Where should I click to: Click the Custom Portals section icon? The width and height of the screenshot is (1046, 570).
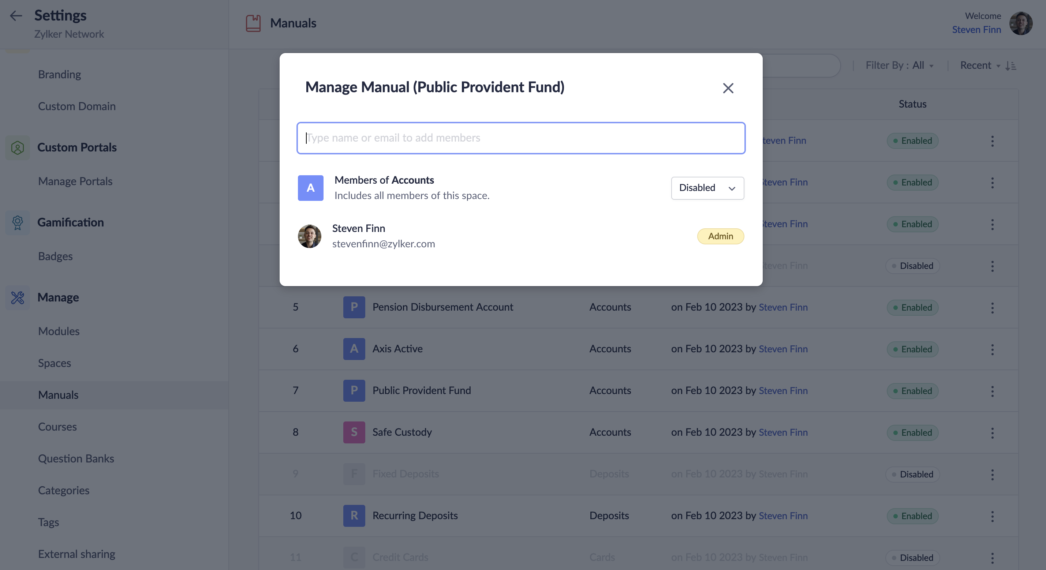coord(18,147)
